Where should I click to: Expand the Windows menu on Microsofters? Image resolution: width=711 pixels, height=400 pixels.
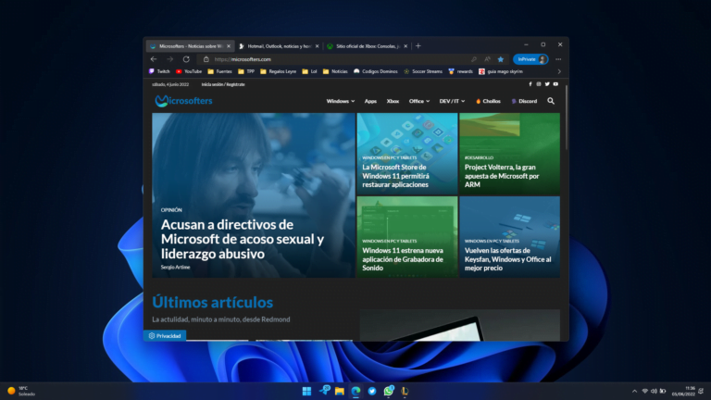coord(341,101)
